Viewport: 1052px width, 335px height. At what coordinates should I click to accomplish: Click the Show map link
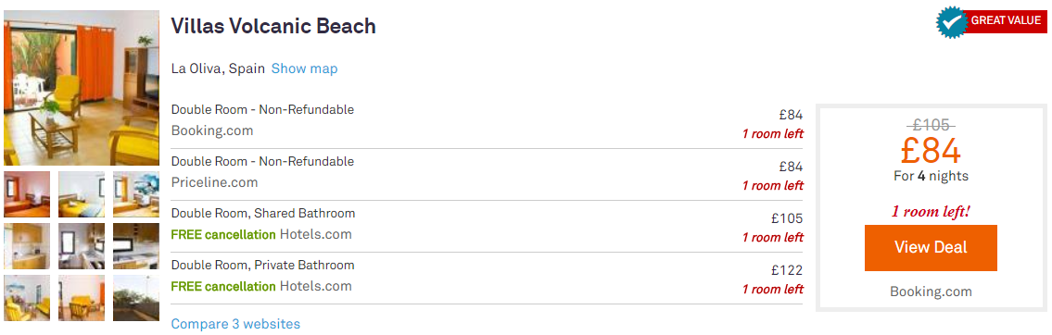point(305,68)
